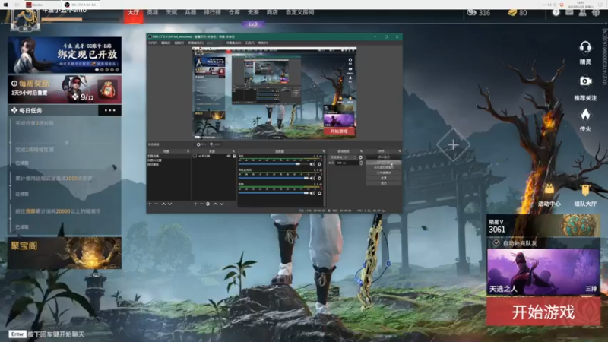Click the OBS start streaming button

tap(384, 157)
